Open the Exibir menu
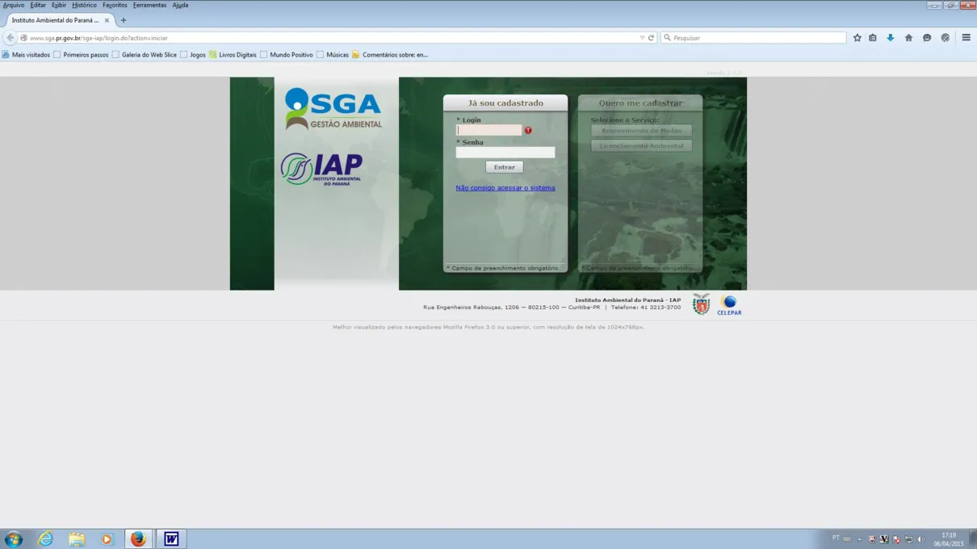Image resolution: width=977 pixels, height=549 pixels. point(59,5)
